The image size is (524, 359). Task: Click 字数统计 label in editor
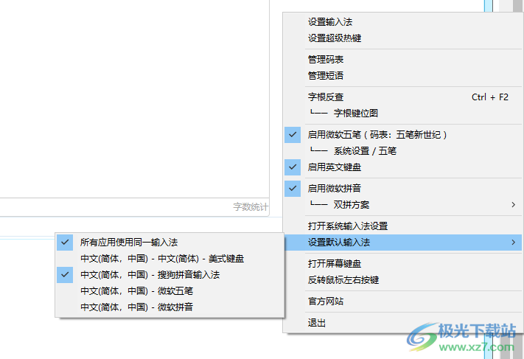pos(251,207)
